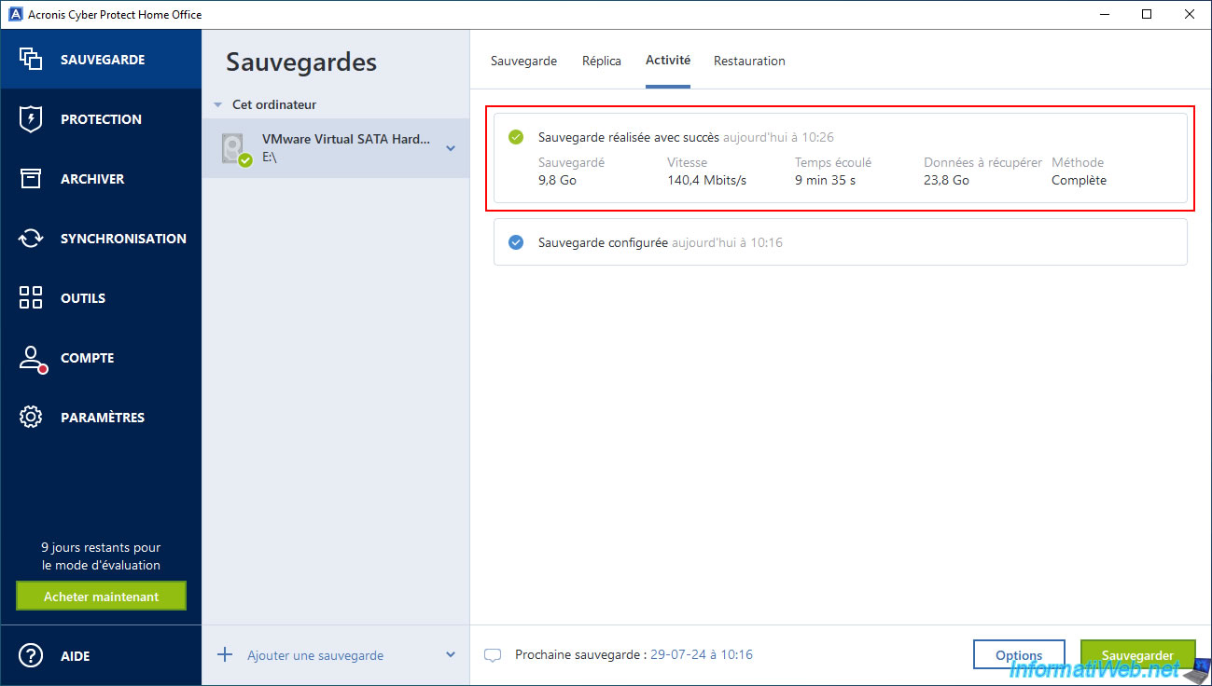Screen dimensions: 1212x686
Task: Open the Sauvegarde sidebar icon
Action: (x=31, y=59)
